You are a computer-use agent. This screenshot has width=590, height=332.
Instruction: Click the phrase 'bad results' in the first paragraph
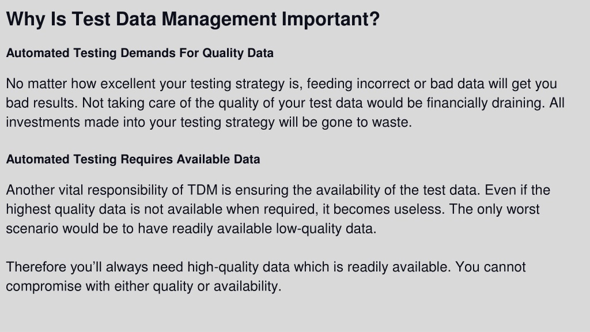tap(41, 103)
